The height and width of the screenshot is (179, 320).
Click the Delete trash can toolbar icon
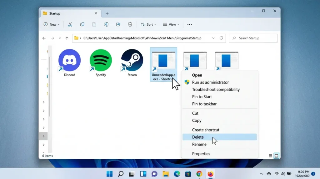(130, 24)
